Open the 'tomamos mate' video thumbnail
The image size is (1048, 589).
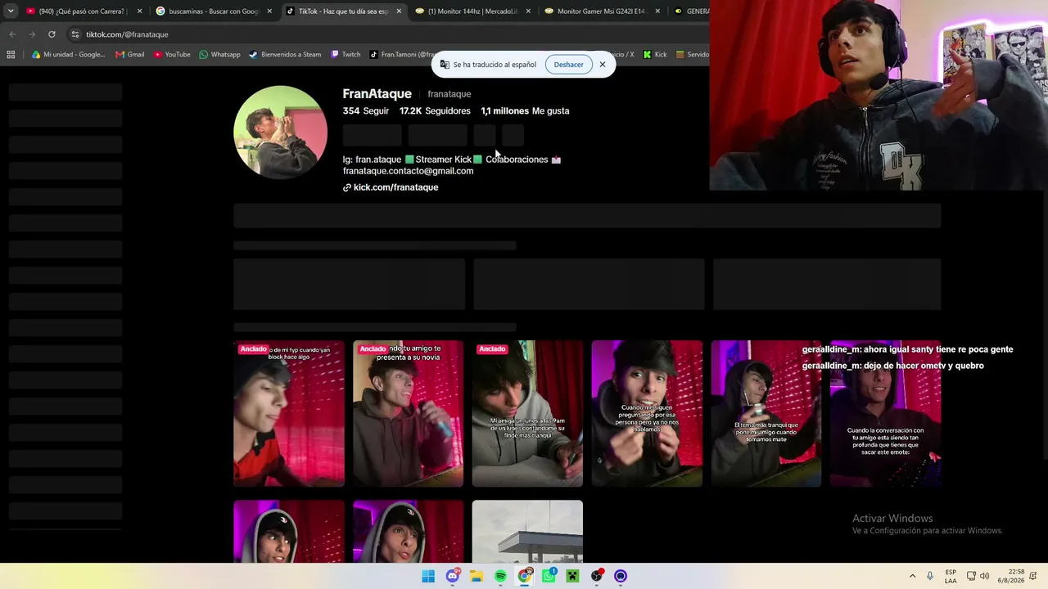pyautogui.click(x=766, y=414)
